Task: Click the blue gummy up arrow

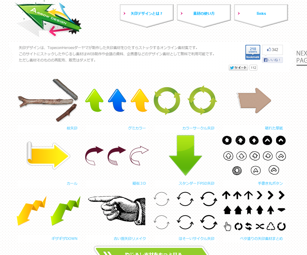Action: 117,100
